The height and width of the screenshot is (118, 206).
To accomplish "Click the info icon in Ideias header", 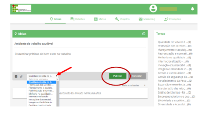I will point(144,34).
